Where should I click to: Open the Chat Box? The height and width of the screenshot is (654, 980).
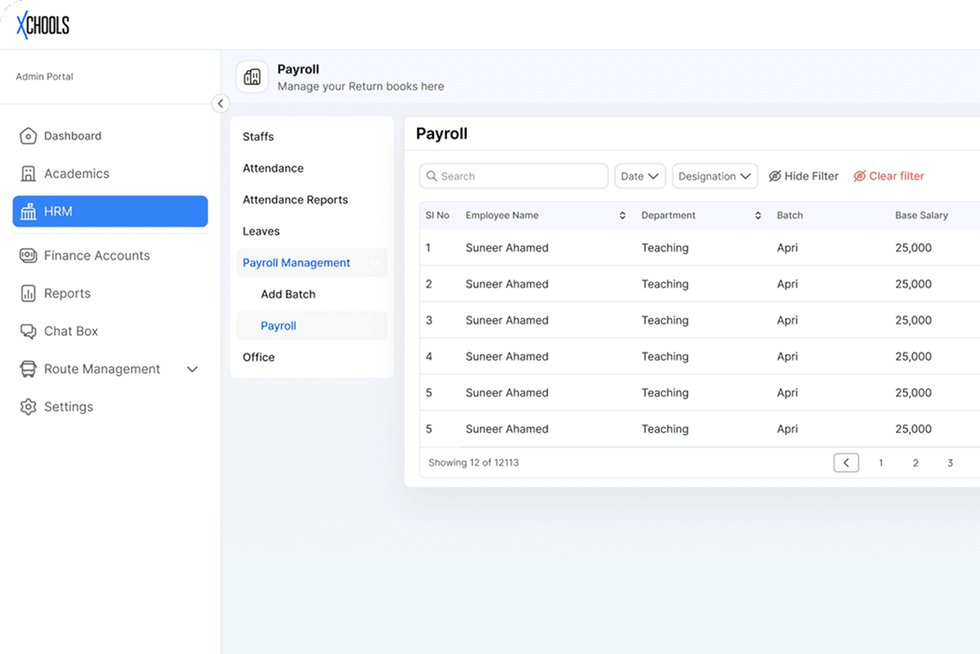[71, 331]
